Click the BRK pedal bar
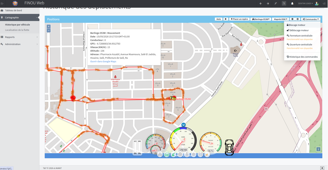Screen dimensions: 328x170 [x=139, y=148]
